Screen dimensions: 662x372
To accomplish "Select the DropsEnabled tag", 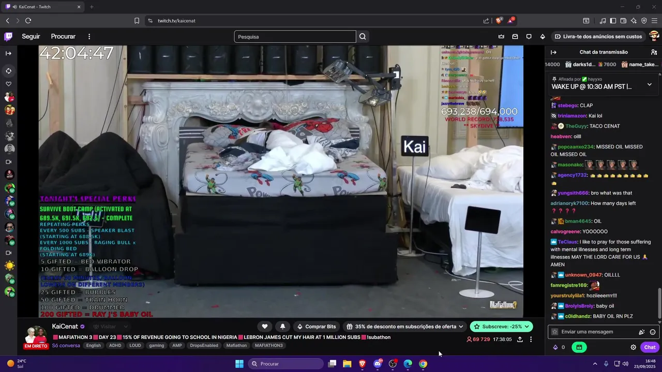I will pyautogui.click(x=204, y=346).
